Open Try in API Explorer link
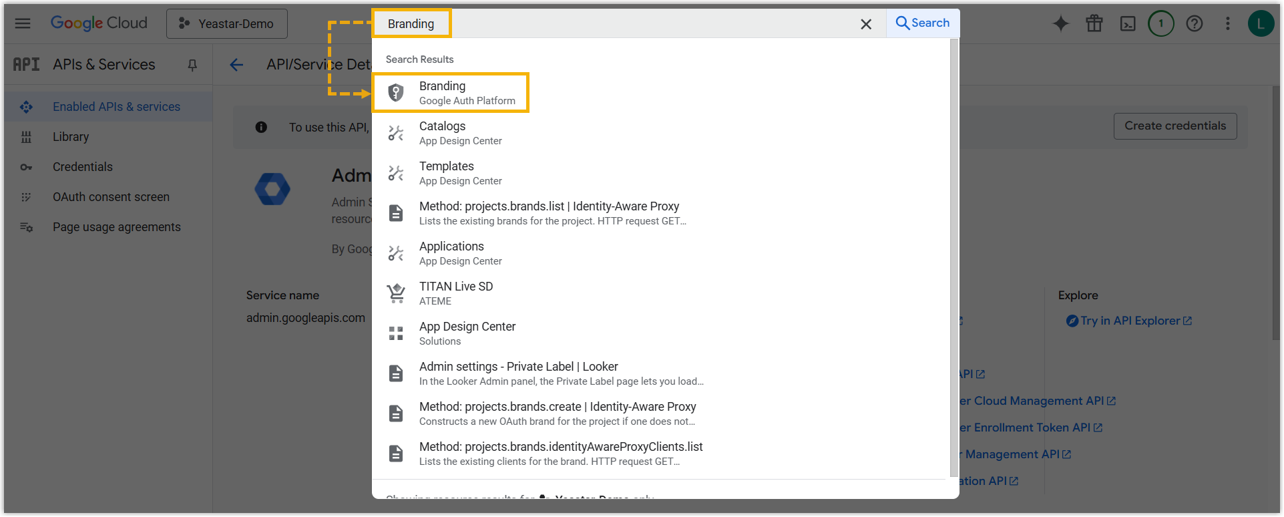Screen dimensions: 1284x517 1130,321
